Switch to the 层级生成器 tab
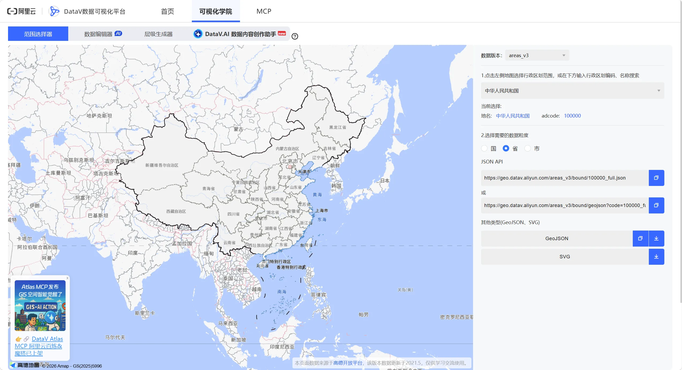 click(x=158, y=34)
